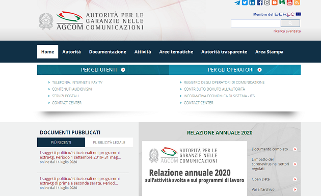This screenshot has width=321, height=196.
Task: Open L'impatto del coronavirus nei settori regolati
Action: (x=270, y=164)
